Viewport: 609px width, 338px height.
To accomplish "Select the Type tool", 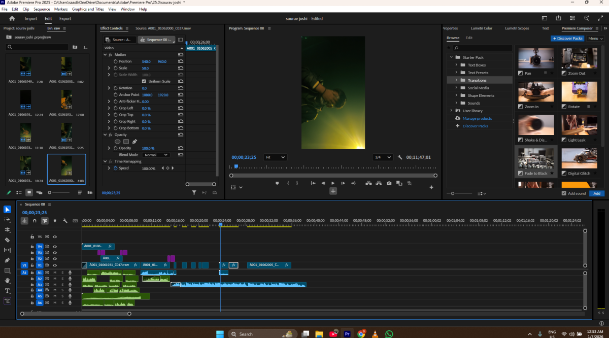I will click(x=7, y=291).
